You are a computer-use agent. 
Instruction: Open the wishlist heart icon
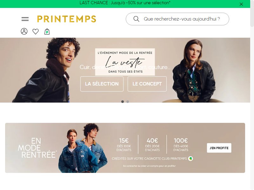pos(36,31)
